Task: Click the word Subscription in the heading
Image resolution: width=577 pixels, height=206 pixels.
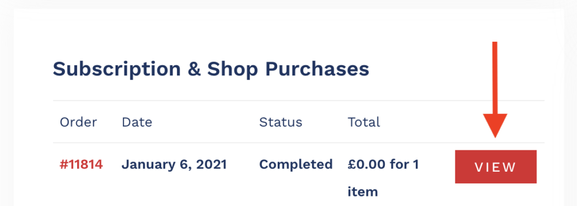Action: click(117, 69)
